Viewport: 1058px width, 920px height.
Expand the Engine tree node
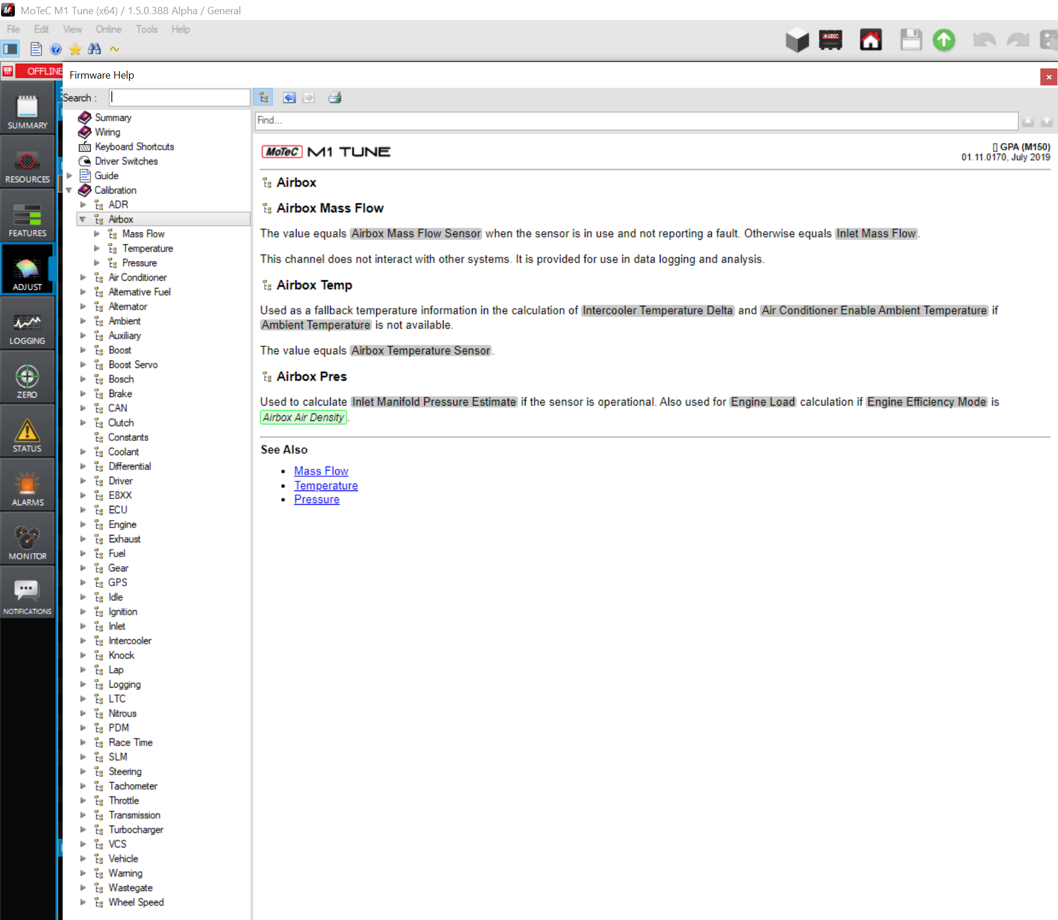(x=83, y=524)
